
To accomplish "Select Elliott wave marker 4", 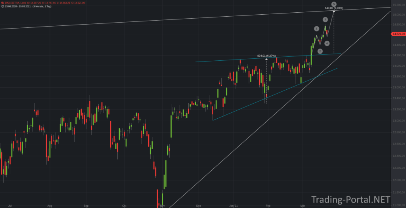I will [x=327, y=43].
